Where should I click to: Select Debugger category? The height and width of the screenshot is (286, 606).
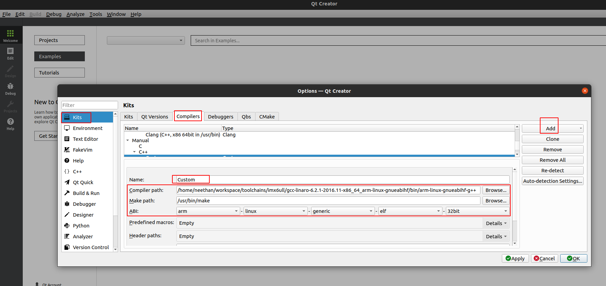point(87,204)
